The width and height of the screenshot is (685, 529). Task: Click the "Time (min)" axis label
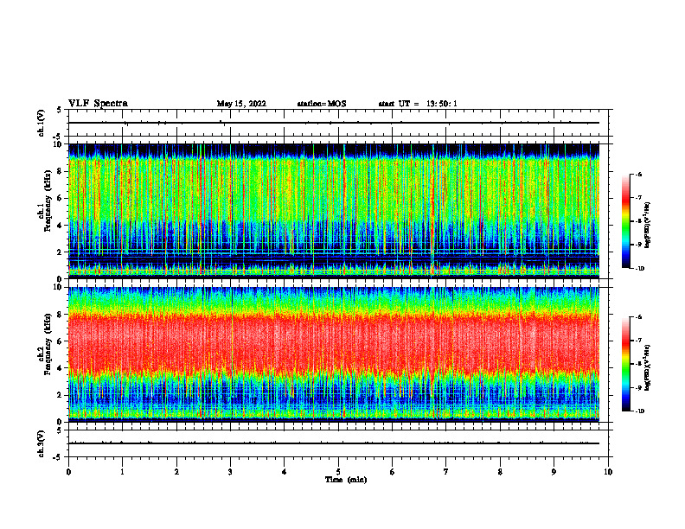(x=346, y=480)
